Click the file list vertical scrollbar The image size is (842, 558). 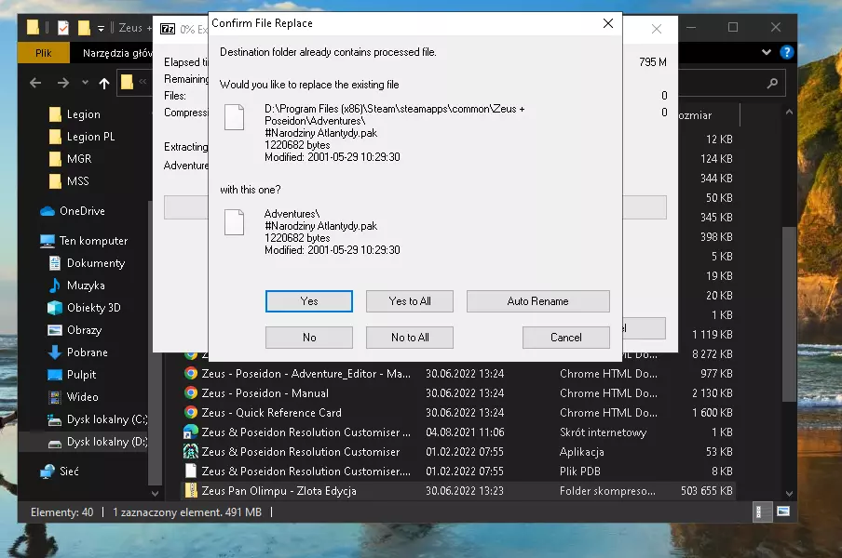pyautogui.click(x=789, y=313)
